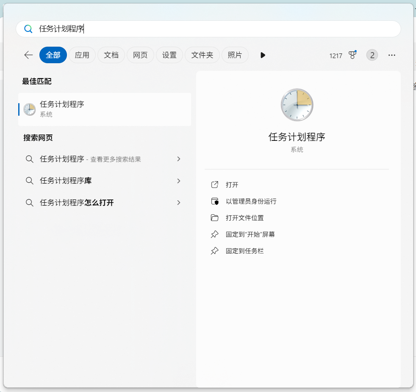Image resolution: width=416 pixels, height=392 pixels.
Task: Click the search magnifier icon in the search box
Action: coord(28,29)
